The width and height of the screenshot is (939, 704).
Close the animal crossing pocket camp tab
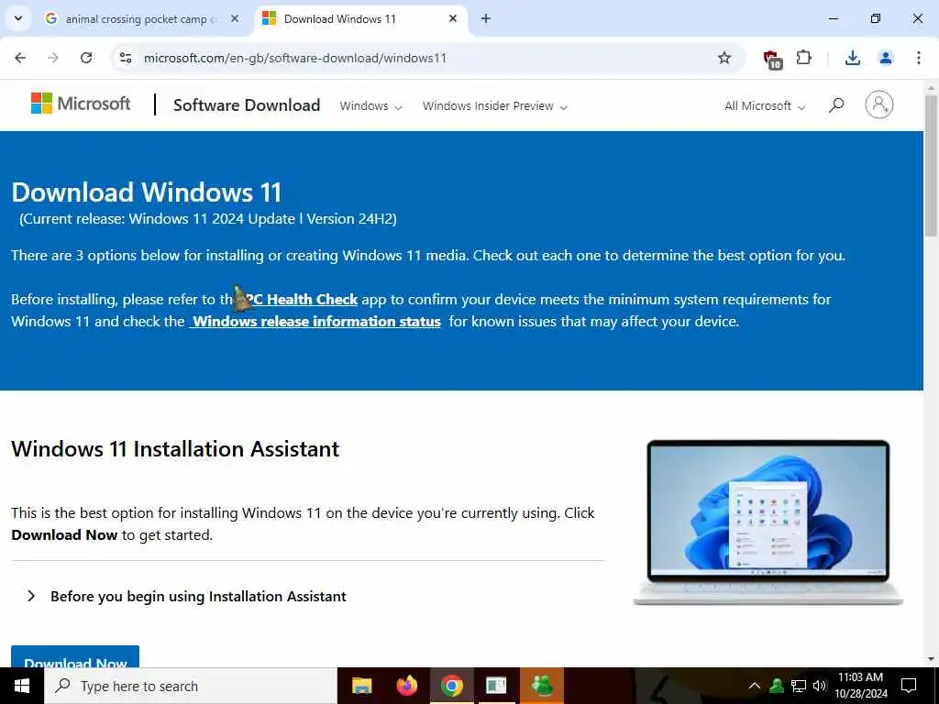235,18
